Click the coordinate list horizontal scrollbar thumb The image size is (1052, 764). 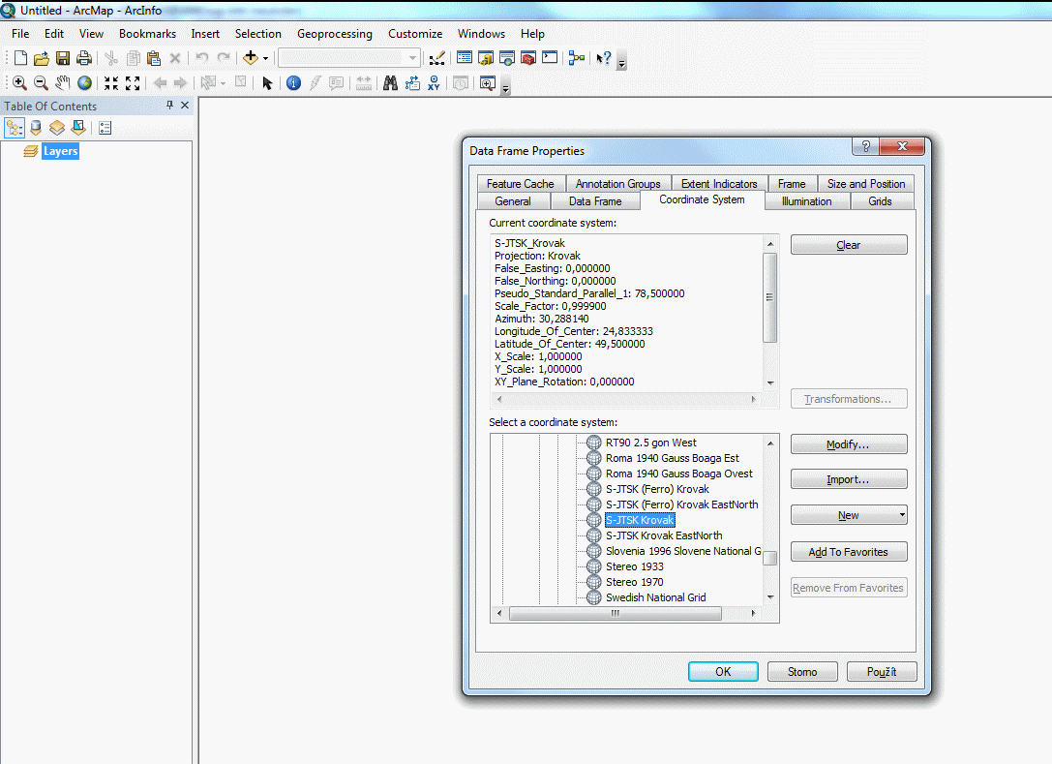pos(616,613)
